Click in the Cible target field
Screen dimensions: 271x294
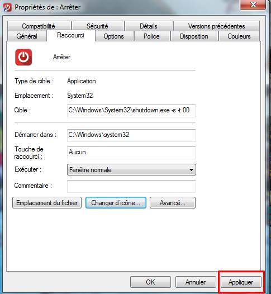131,111
